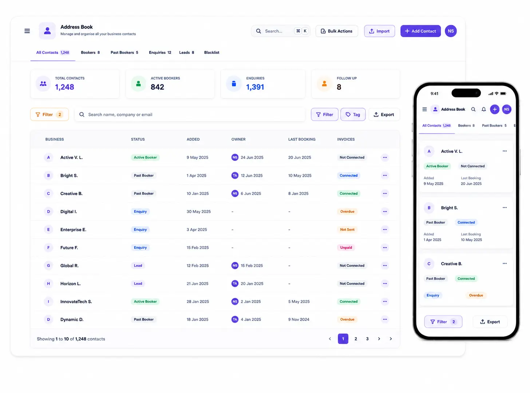Tap the notification bell on the phone
The width and height of the screenshot is (530, 393).
click(484, 109)
